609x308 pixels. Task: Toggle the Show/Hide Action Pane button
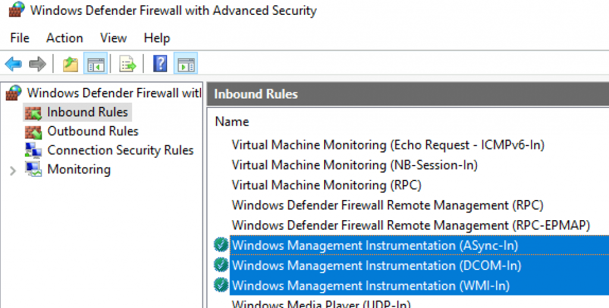(186, 63)
